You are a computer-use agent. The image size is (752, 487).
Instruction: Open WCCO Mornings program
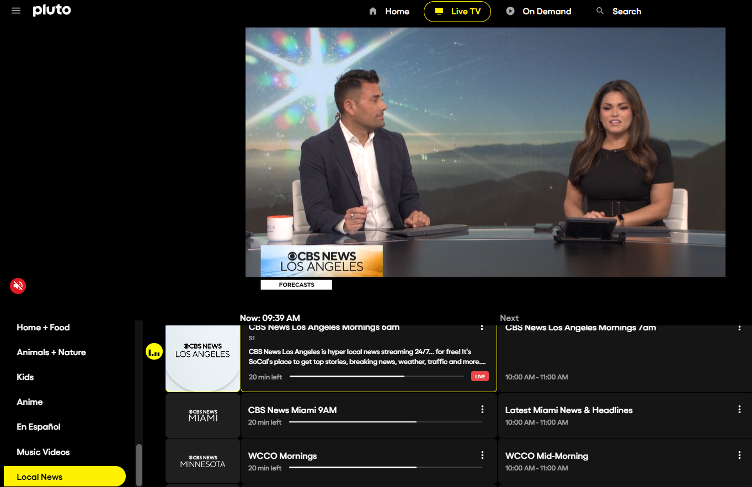coord(369,462)
